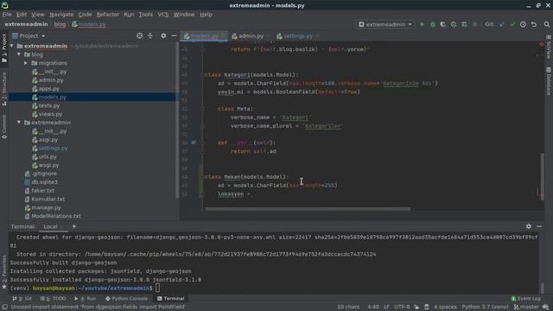This screenshot has height=311, width=553.
Task: Run with coverage using the shield icon
Action: [x=443, y=24]
